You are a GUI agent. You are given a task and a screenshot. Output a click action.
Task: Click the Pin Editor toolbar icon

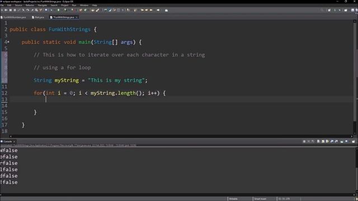tap(166, 10)
